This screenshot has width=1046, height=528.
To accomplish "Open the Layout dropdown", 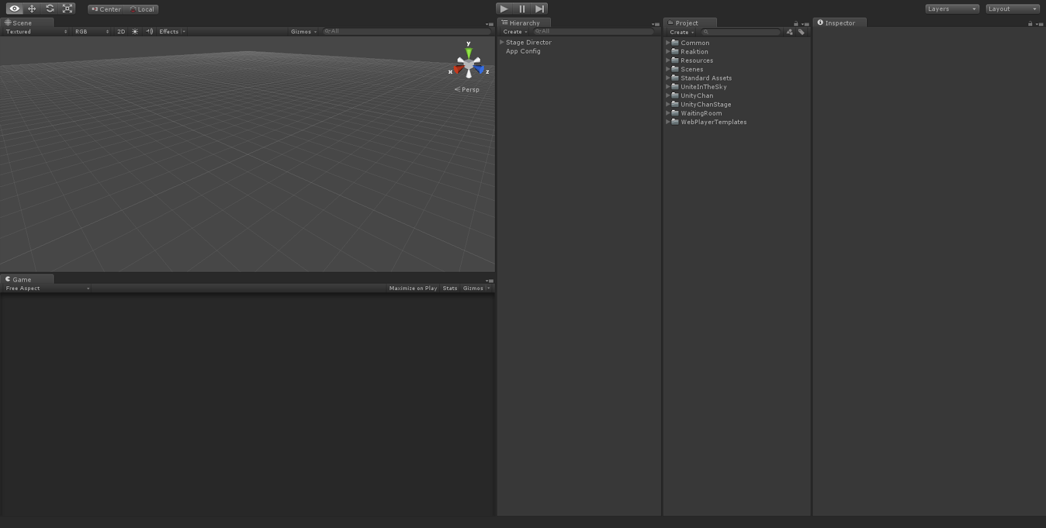I will (x=1012, y=9).
